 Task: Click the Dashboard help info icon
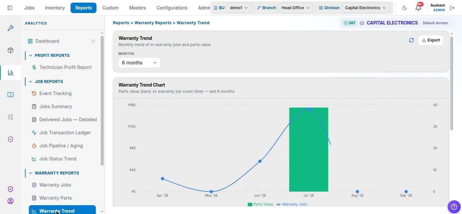pyautogui.click(x=93, y=41)
